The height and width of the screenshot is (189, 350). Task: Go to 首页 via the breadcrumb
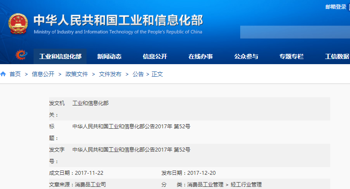tap(15, 74)
